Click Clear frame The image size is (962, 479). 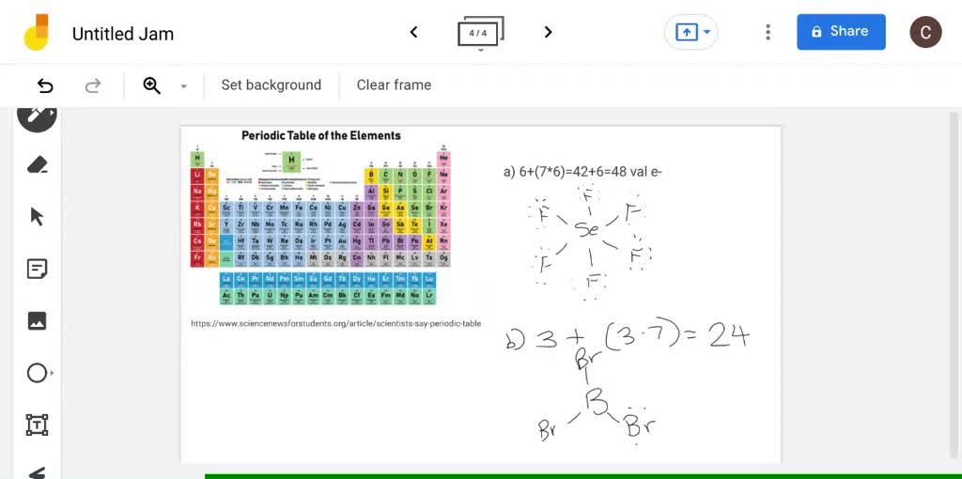click(394, 85)
